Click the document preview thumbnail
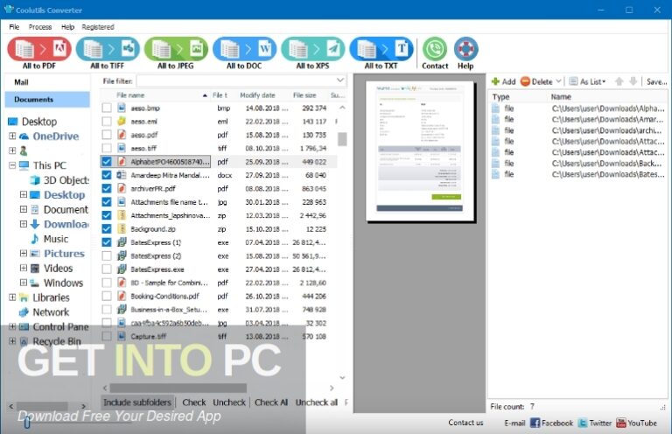Image resolution: width=672 pixels, height=434 pixels. [x=420, y=150]
